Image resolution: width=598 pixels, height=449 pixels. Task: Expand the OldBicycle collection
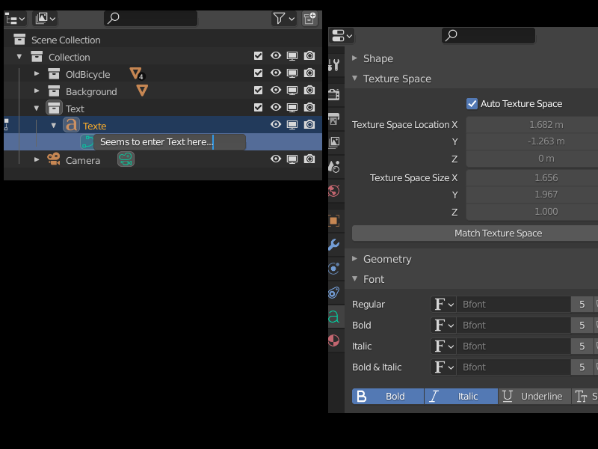pos(37,73)
